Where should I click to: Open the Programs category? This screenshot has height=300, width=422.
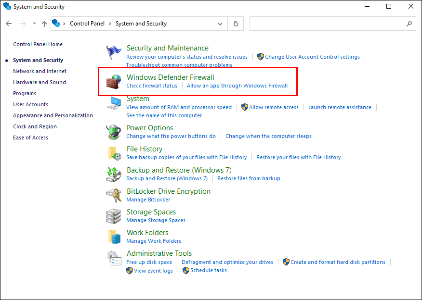[25, 93]
